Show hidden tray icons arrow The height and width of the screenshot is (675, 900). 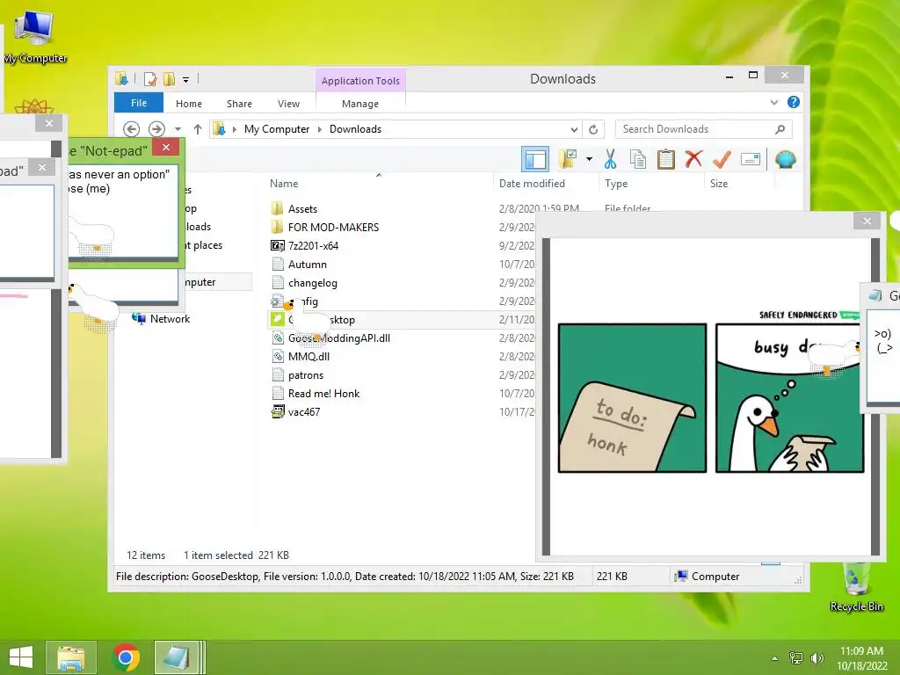(774, 657)
